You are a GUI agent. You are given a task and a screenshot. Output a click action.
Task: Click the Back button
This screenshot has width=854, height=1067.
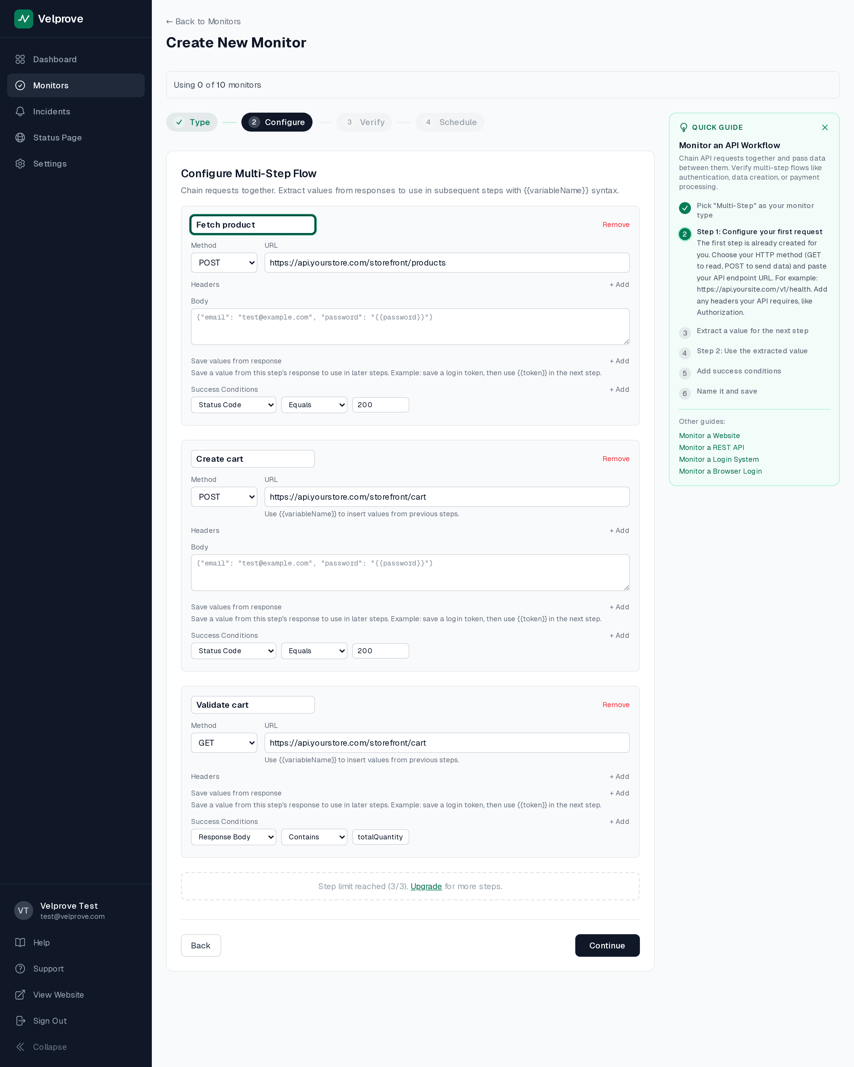[x=201, y=946]
